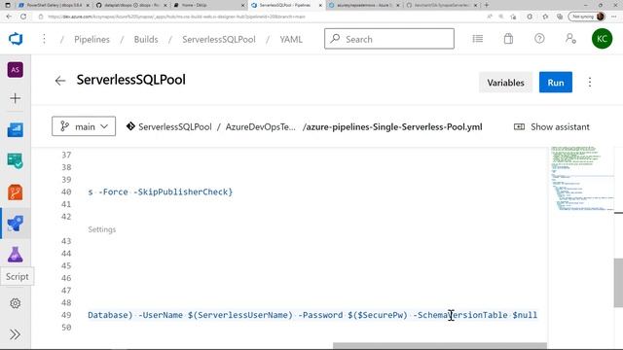The height and width of the screenshot is (350, 623).
Task: Go to Pipelines breadcrumb
Action: tap(92, 39)
